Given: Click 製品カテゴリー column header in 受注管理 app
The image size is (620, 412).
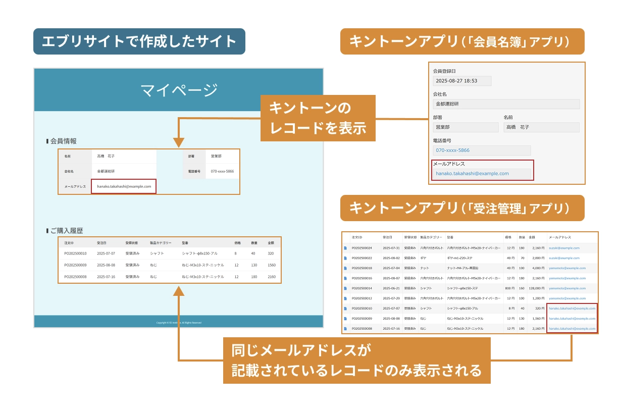Looking at the screenshot, I should 431,237.
